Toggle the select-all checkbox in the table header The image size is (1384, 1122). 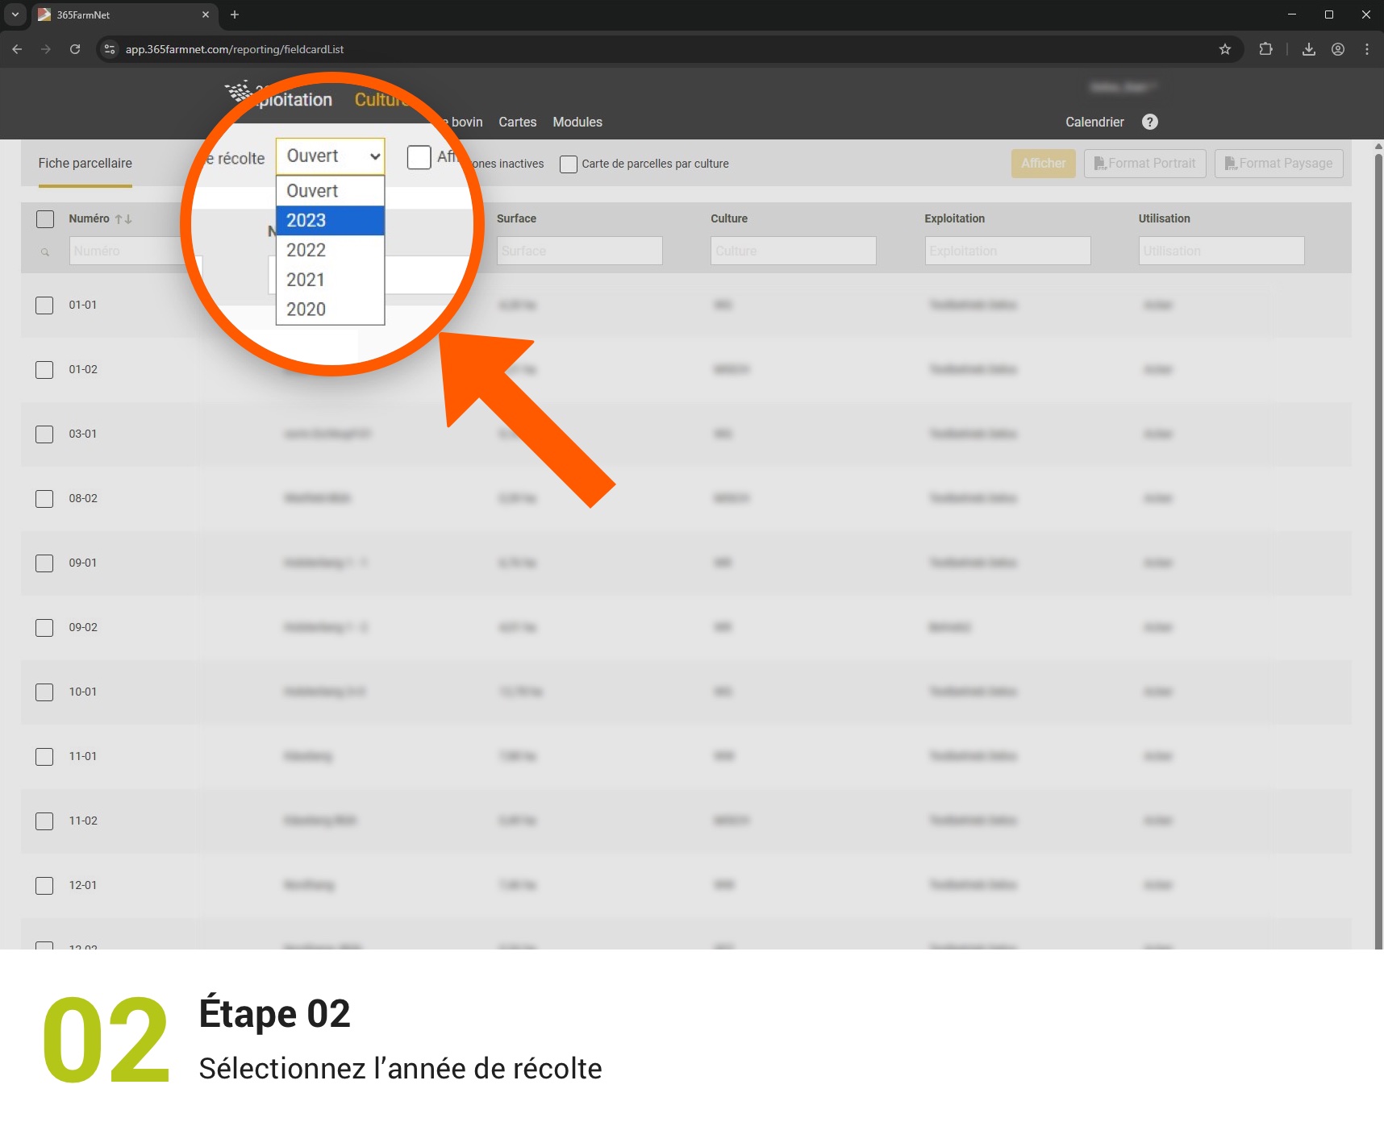[x=44, y=218]
